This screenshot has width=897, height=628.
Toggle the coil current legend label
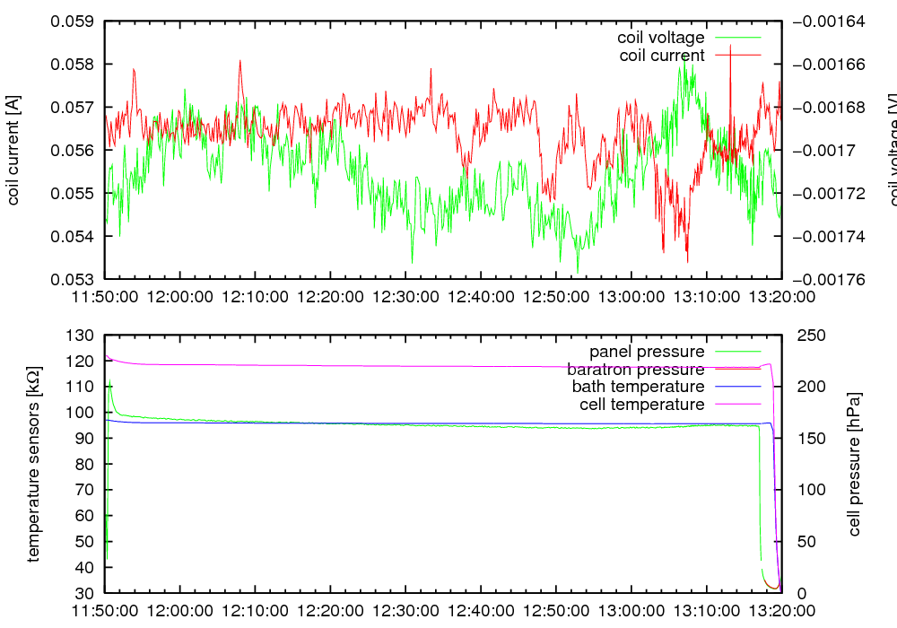(662, 56)
